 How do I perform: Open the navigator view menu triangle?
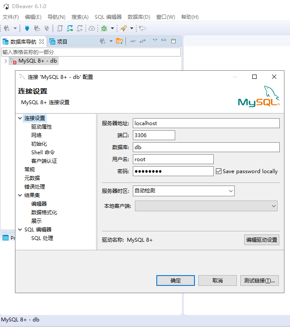(155, 40)
